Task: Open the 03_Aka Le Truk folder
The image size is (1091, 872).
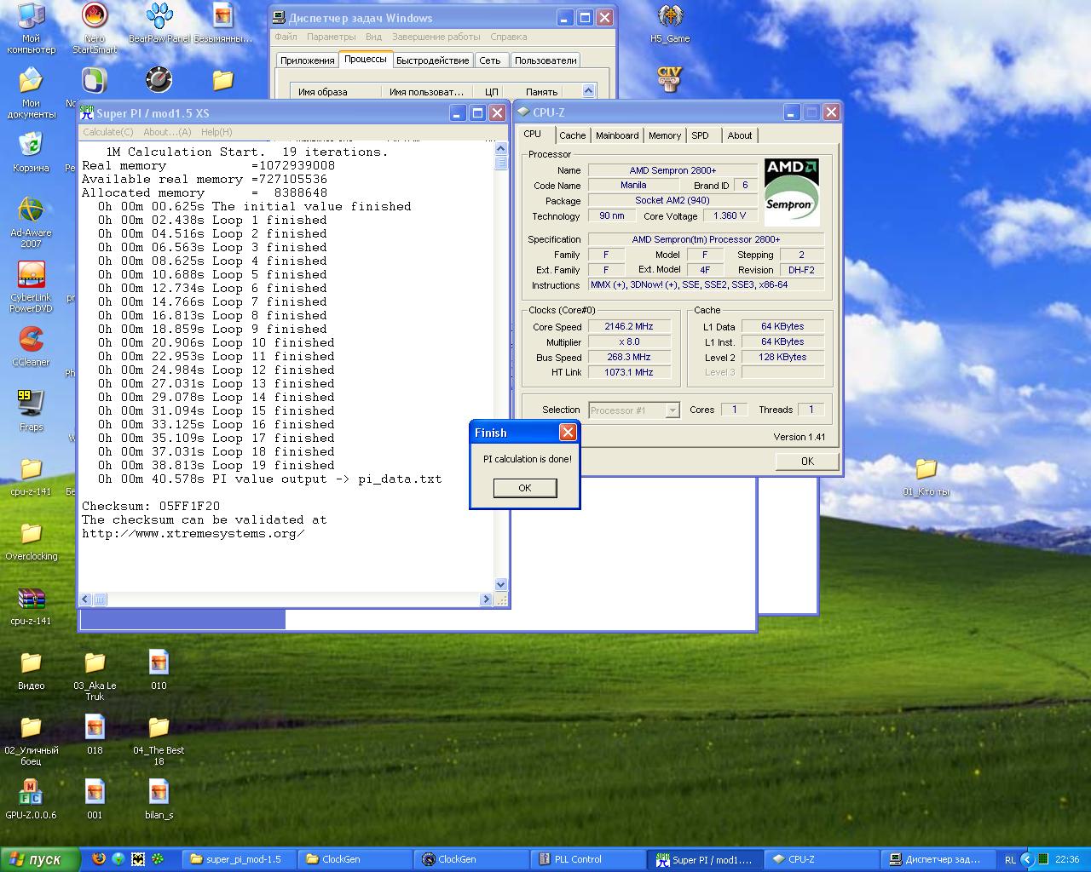Action: [x=95, y=674]
